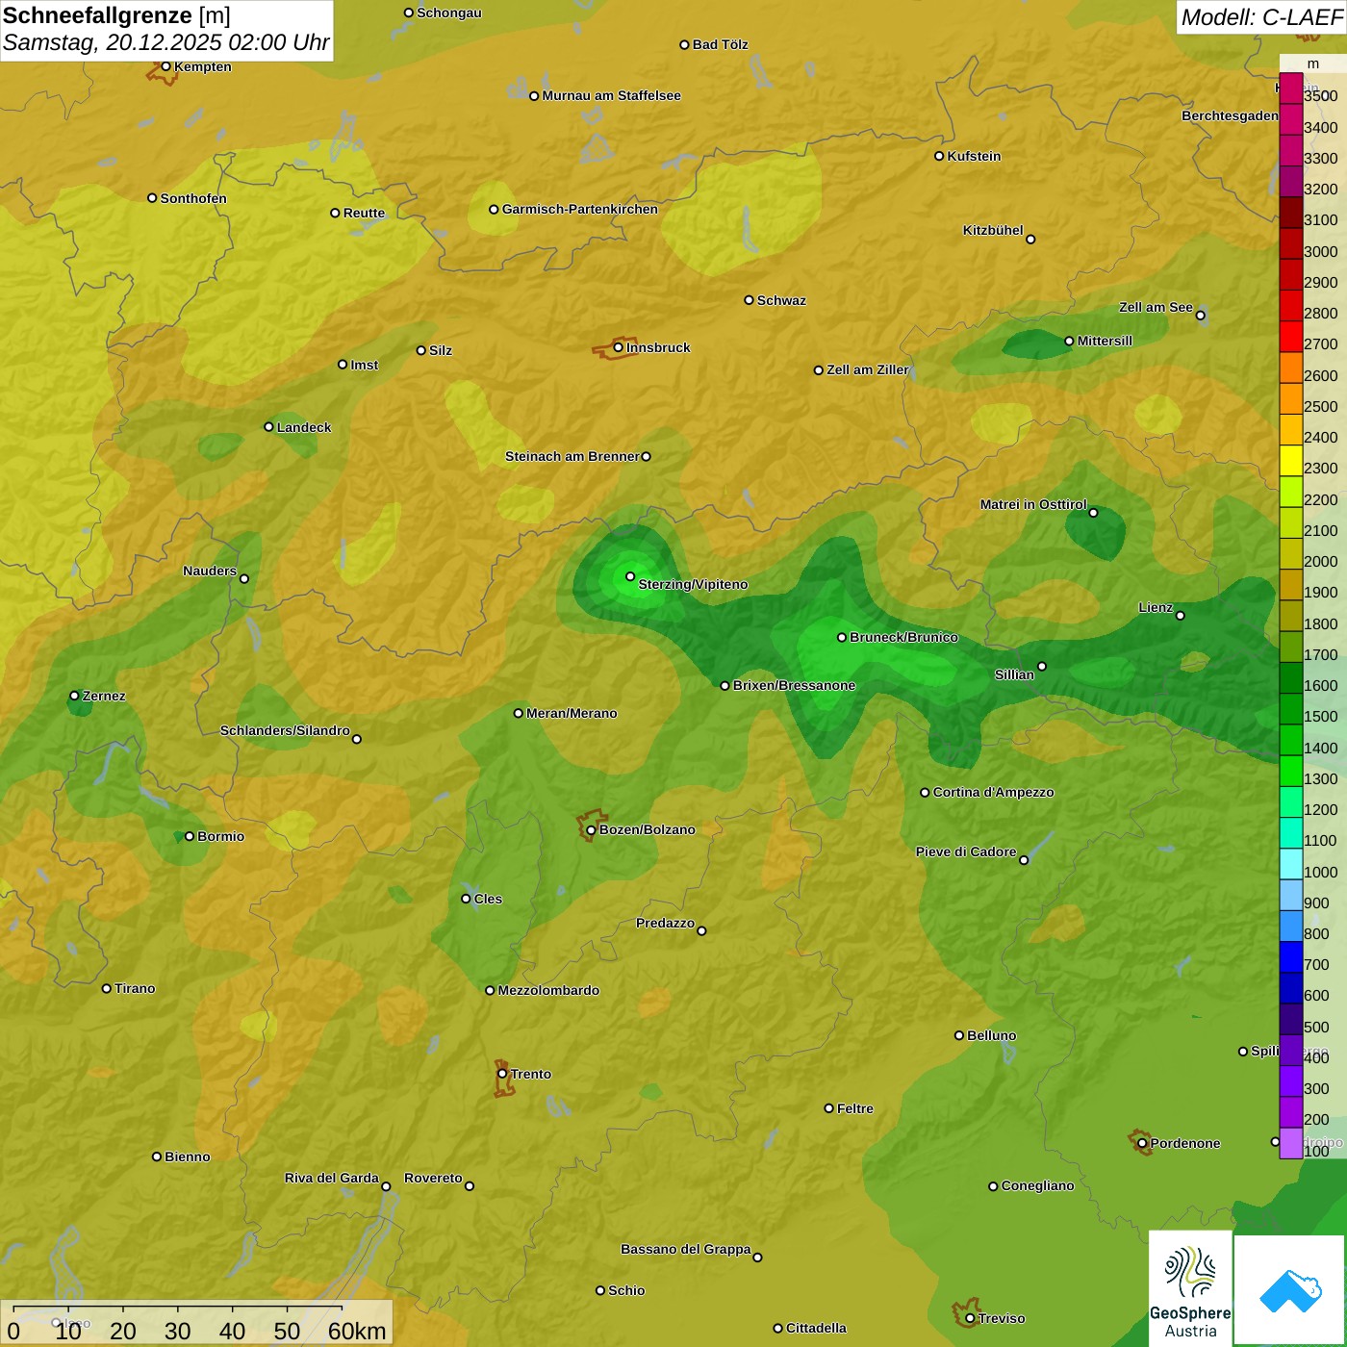Click the Mittersill location dot
This screenshot has width=1347, height=1347.
click(x=1069, y=341)
